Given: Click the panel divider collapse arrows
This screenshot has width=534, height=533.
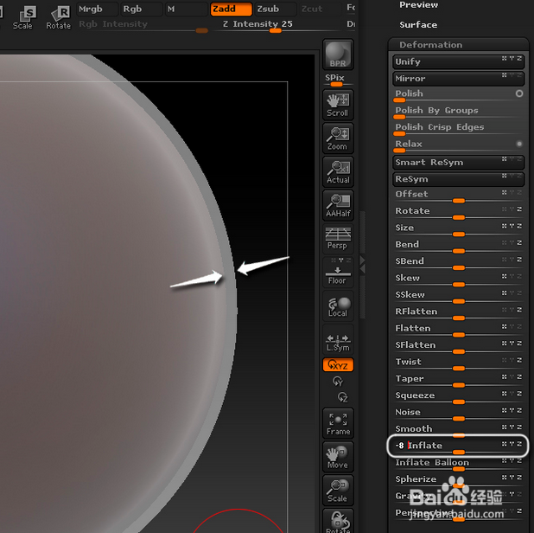Looking at the screenshot, I should (362, 265).
